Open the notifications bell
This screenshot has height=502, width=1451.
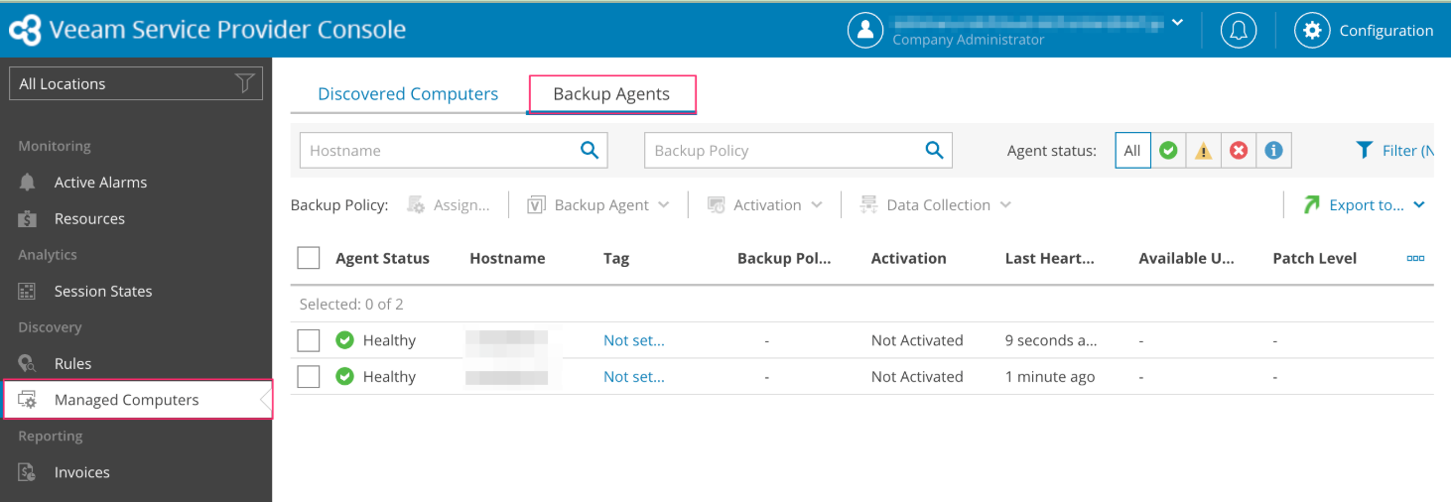pos(1239,30)
